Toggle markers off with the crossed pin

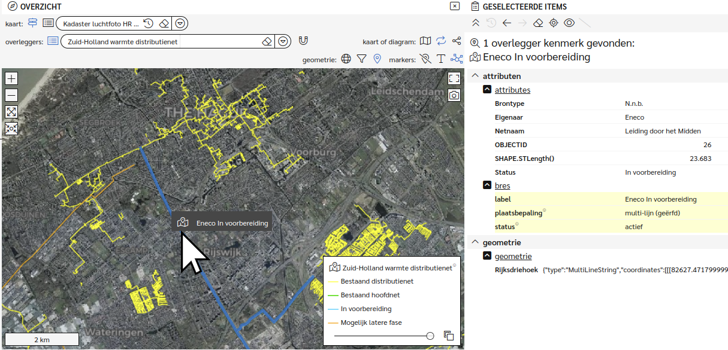[425, 59]
